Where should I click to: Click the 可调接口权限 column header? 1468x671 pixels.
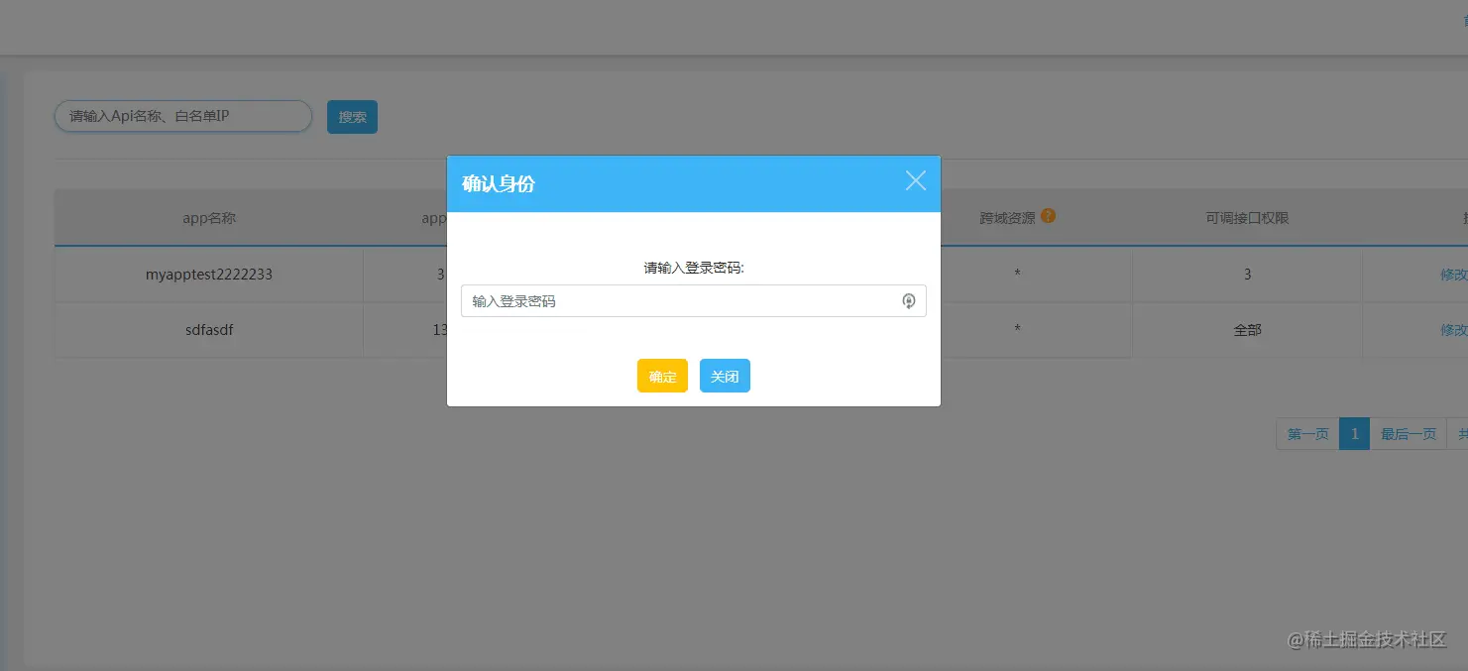(x=1246, y=218)
